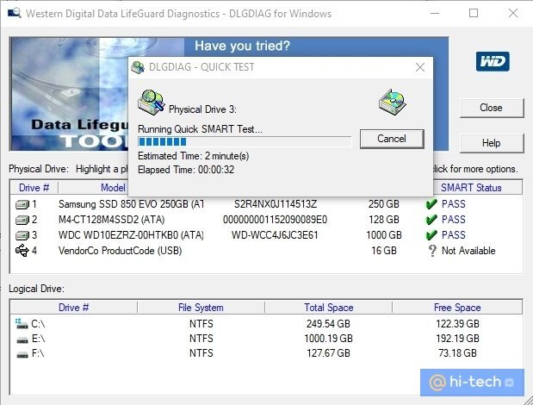Click Not Available SMART status text
The image size is (533, 405).
468,251
